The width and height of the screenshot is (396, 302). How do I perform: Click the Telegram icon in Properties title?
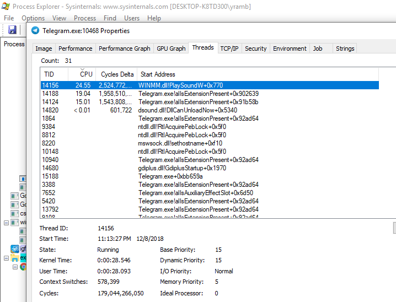[x=35, y=30]
